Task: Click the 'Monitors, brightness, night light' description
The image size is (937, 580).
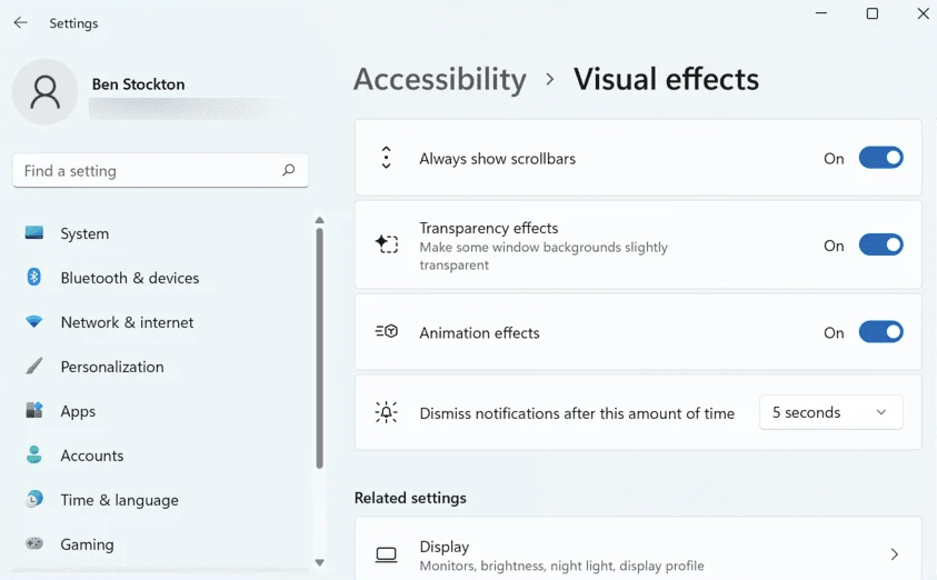Action: 562,566
